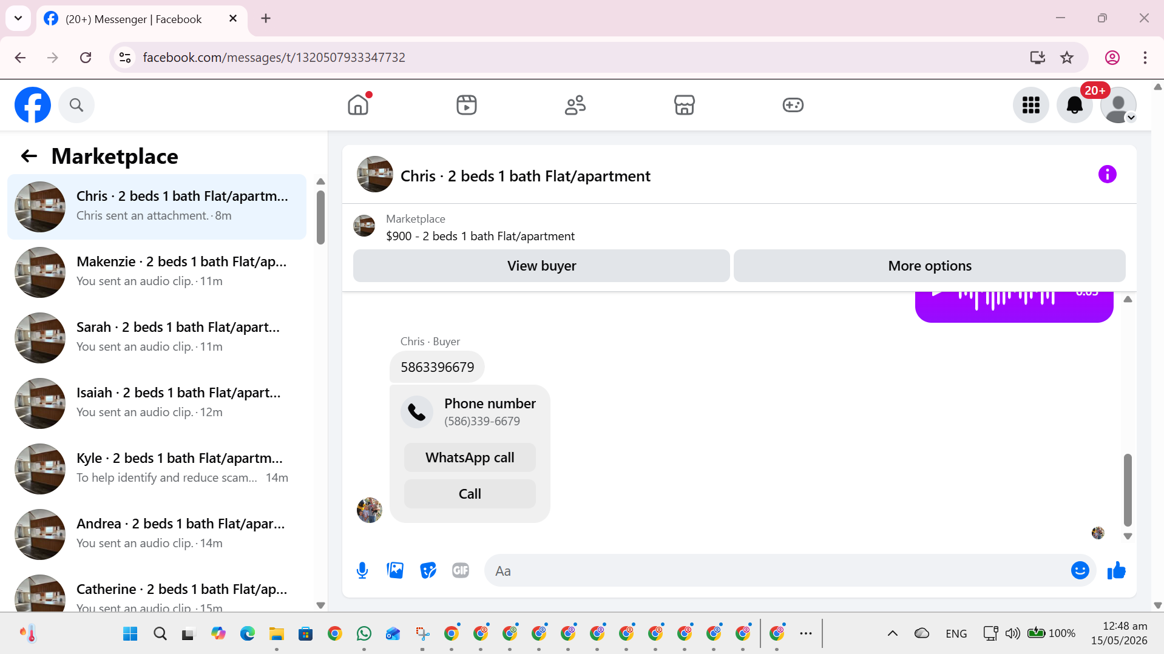The width and height of the screenshot is (1164, 654).
Task: Open the emoji picker
Action: tap(1080, 570)
